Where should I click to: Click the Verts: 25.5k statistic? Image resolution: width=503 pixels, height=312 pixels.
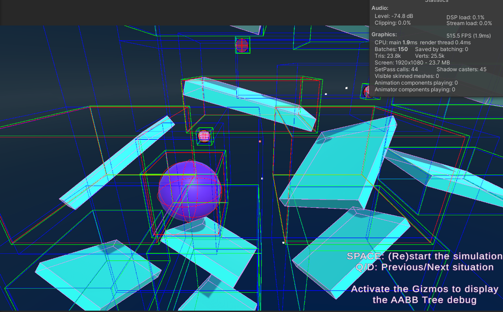tap(429, 56)
